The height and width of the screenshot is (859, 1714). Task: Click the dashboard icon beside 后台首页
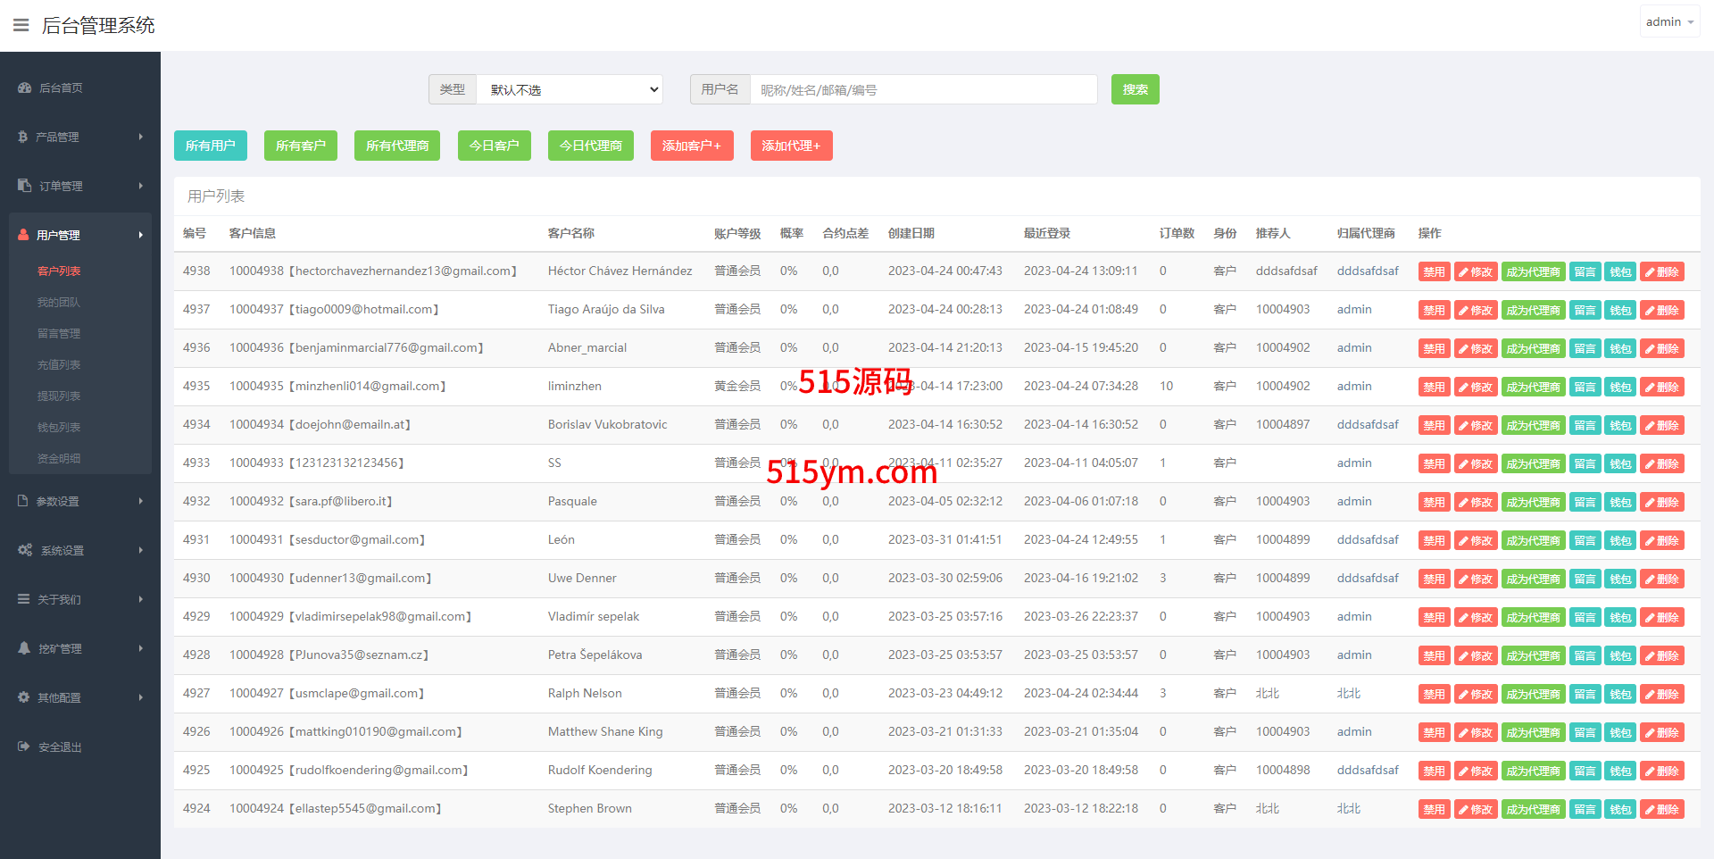(x=24, y=88)
